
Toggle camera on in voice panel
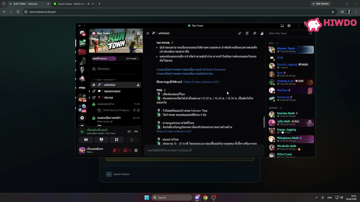[x=86, y=140]
